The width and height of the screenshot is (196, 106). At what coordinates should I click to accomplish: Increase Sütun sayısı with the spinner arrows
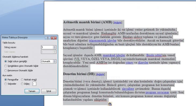(55, 46)
